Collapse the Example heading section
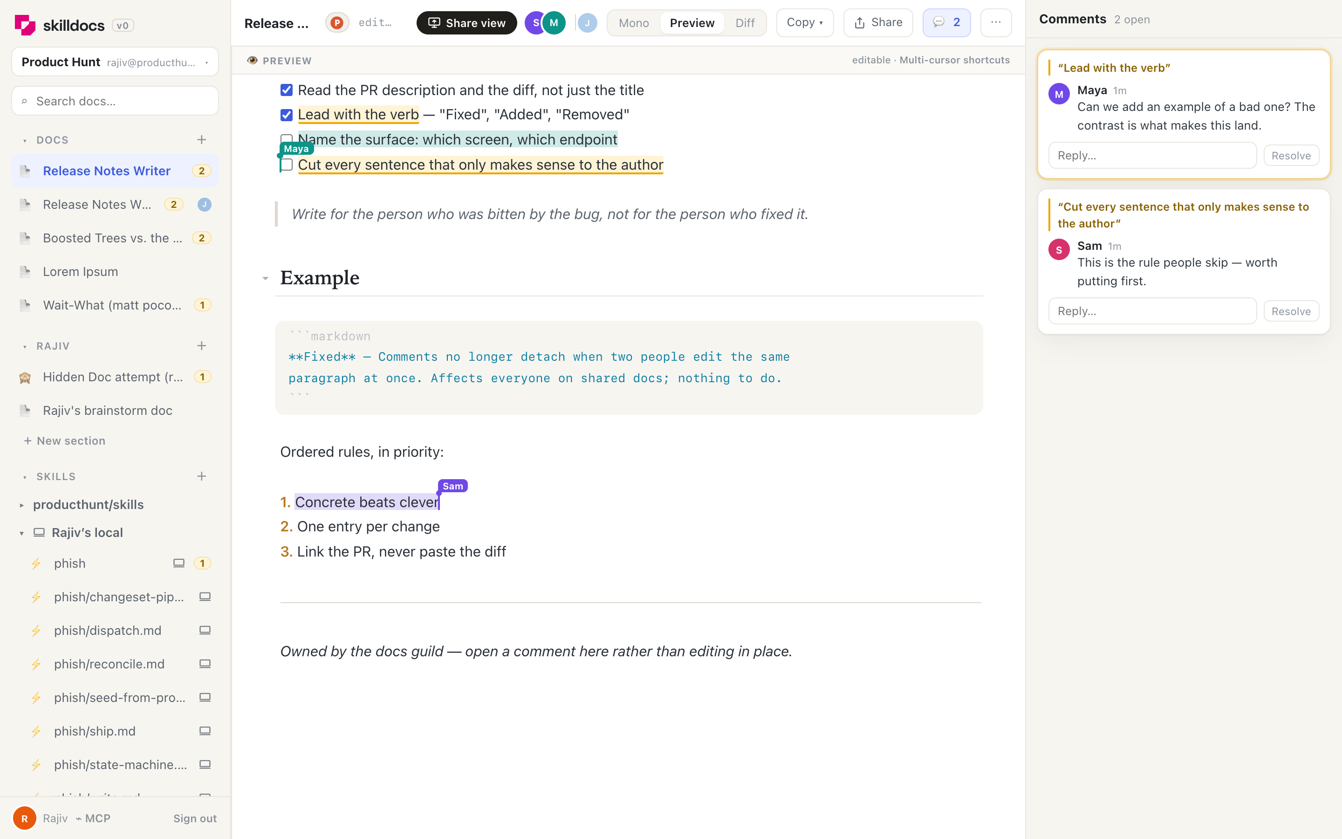 pos(266,279)
